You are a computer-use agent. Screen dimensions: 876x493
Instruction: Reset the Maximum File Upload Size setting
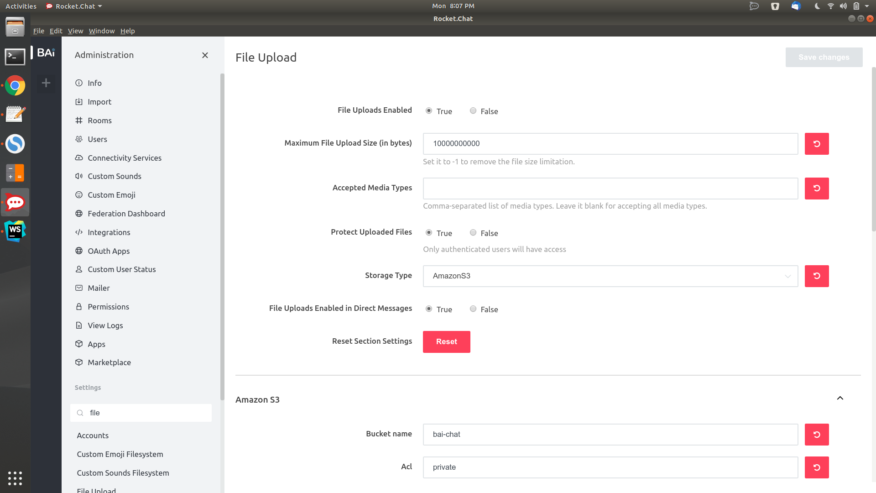(x=816, y=143)
